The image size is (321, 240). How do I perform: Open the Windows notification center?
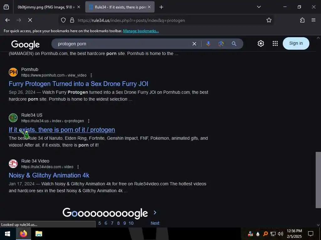point(311,234)
